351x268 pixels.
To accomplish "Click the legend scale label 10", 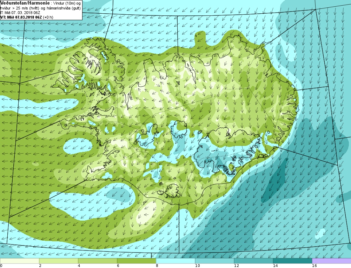I will [x=197, y=266].
